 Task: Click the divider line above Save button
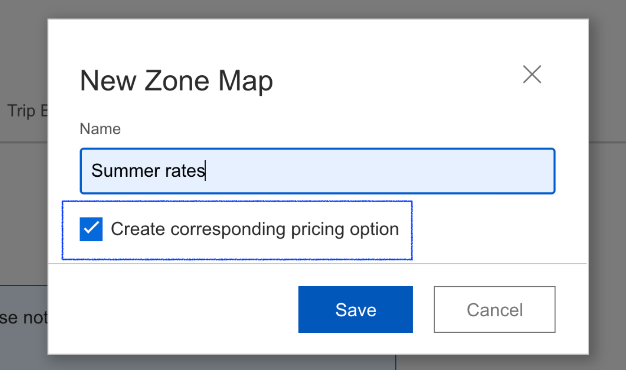coord(317,264)
